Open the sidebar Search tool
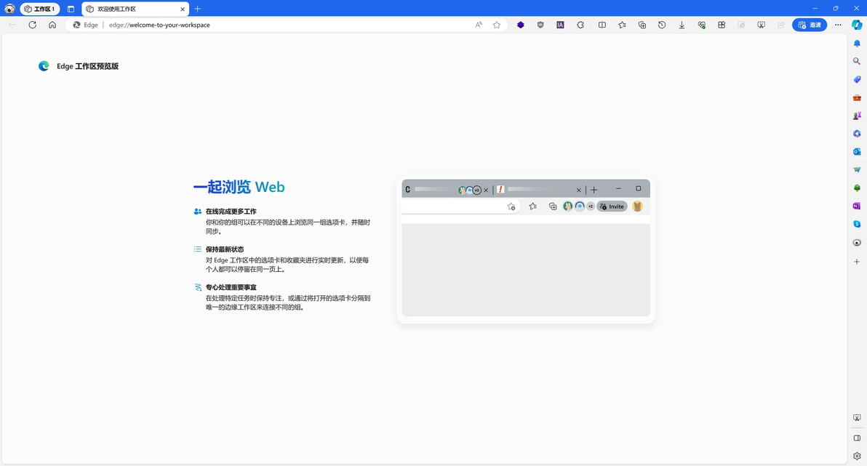The image size is (867, 466). tap(857, 61)
